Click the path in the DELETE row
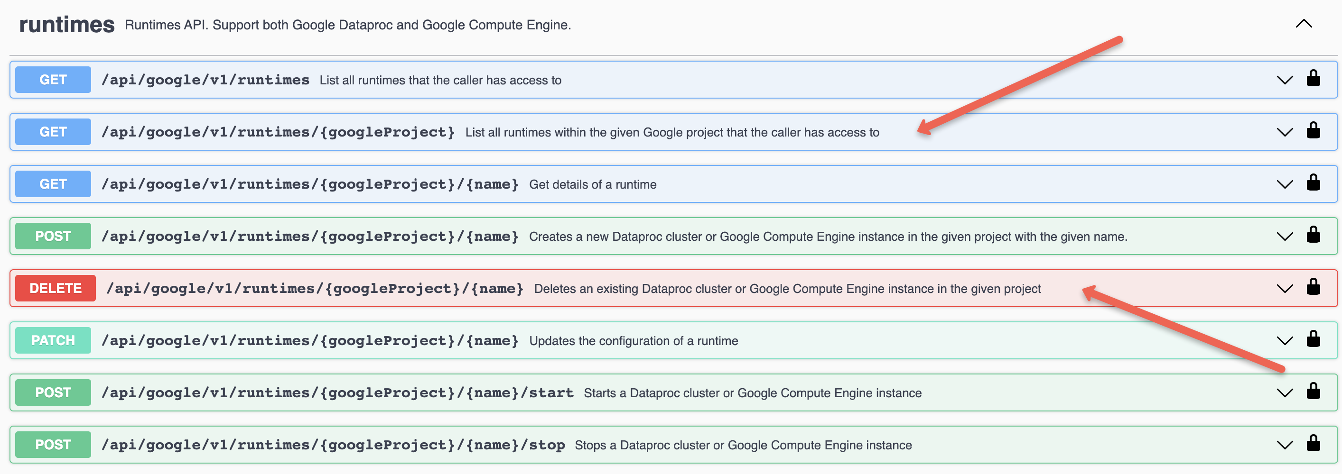 click(315, 288)
